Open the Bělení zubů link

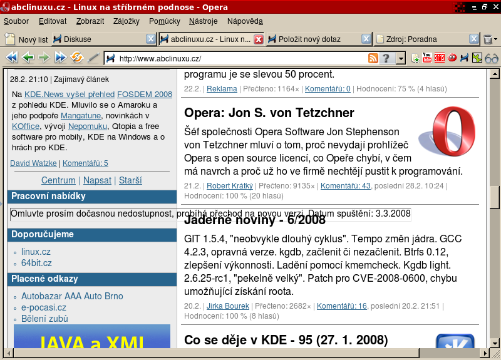pos(44,319)
